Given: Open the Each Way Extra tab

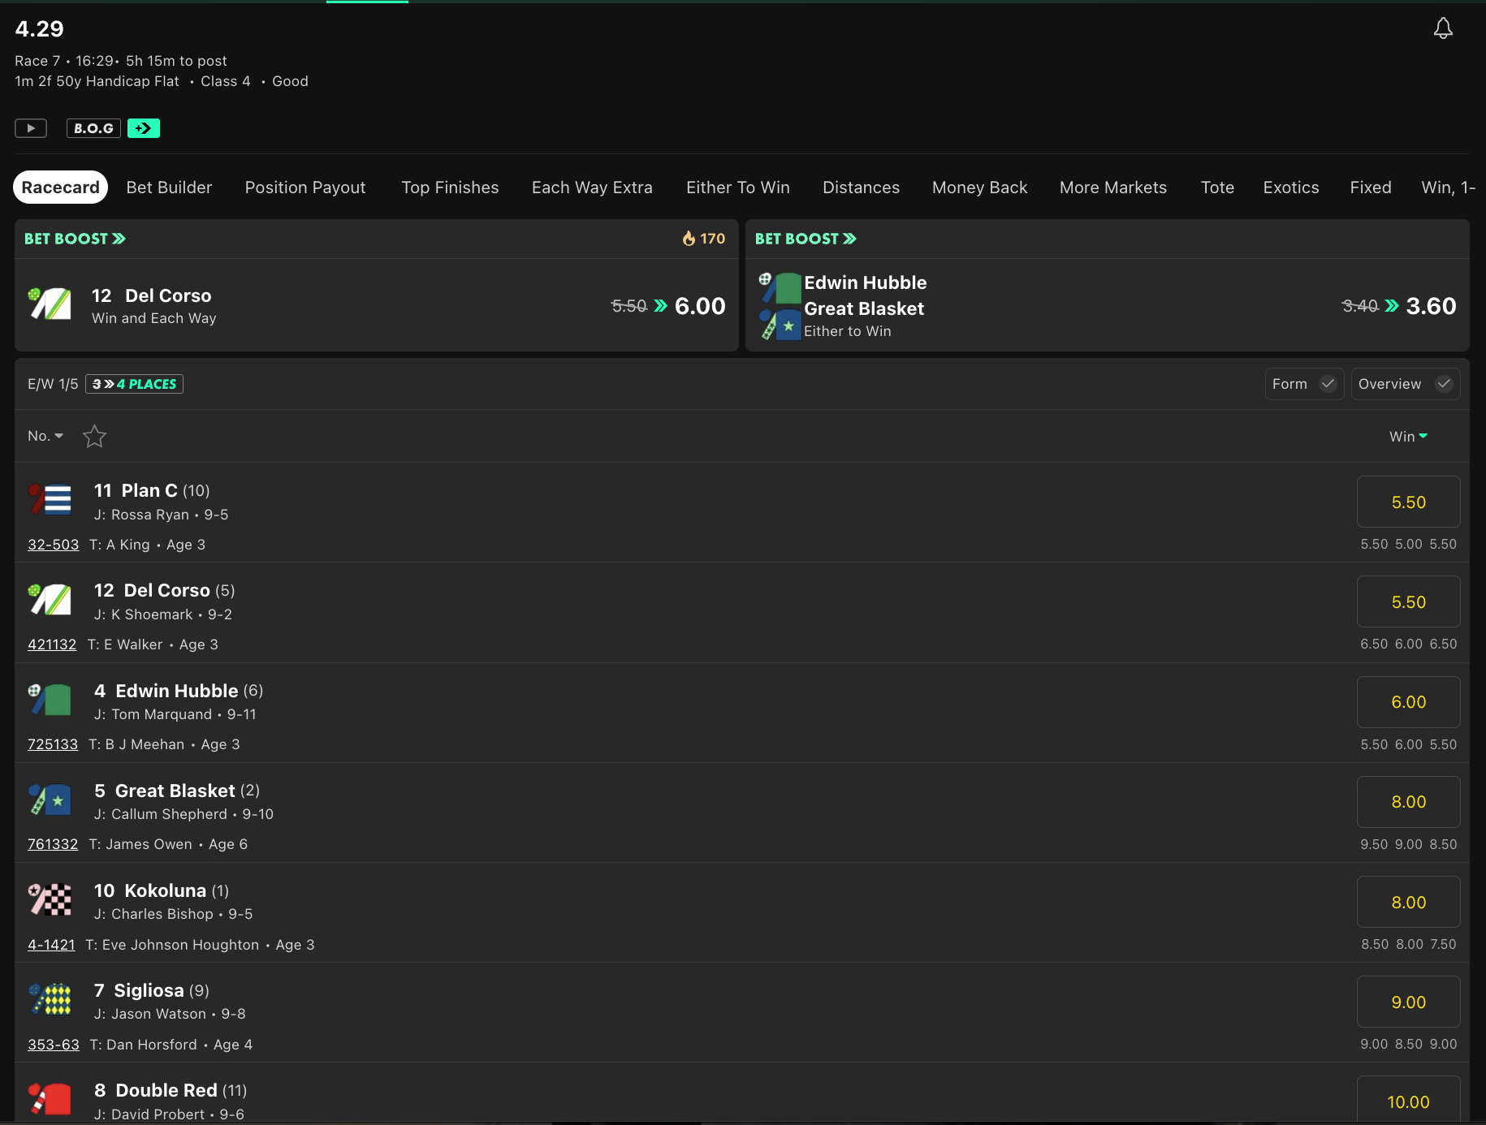Looking at the screenshot, I should [x=592, y=187].
